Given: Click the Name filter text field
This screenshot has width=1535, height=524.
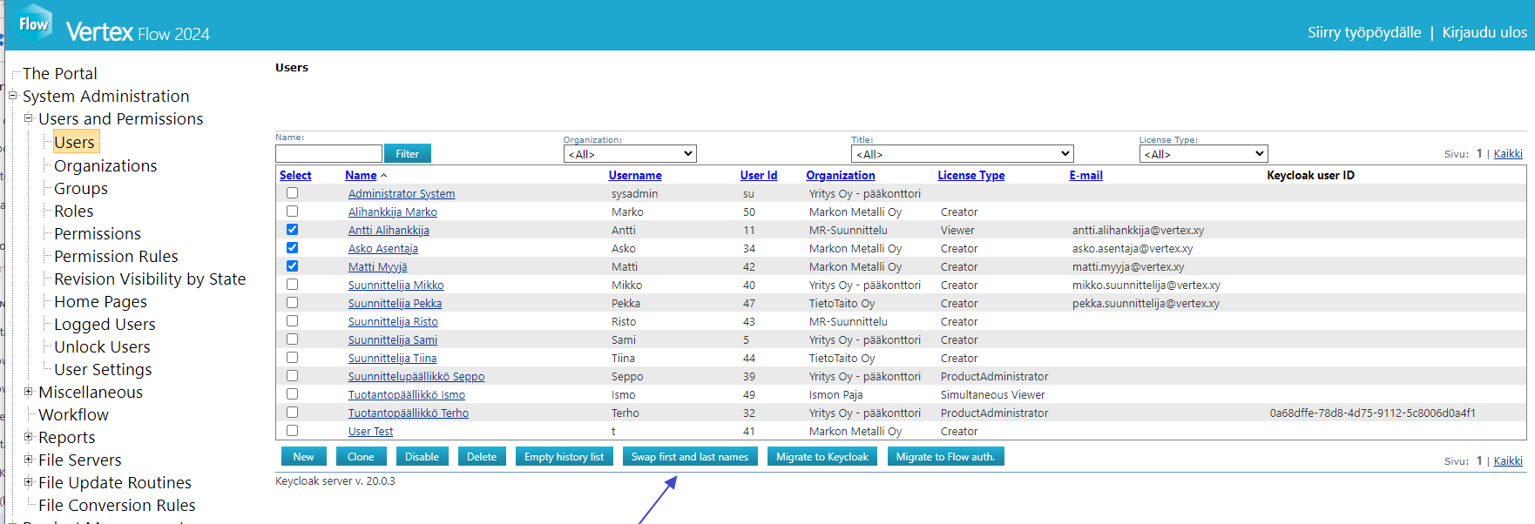Looking at the screenshot, I should coord(328,154).
